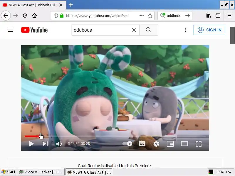235x176 pixels.
Task: Select the 'NEW! A Class Act' taskbar button
Action: (89, 172)
